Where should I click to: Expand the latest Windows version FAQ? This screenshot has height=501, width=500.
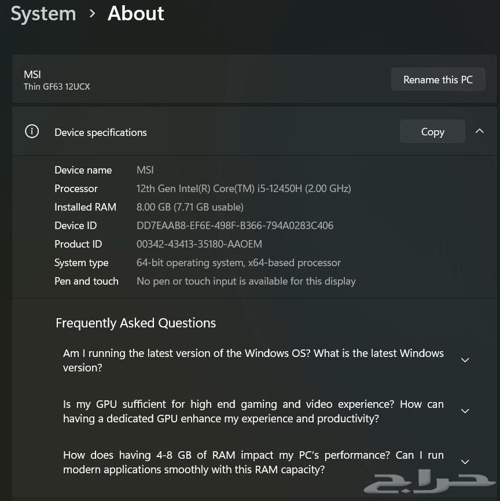click(465, 360)
